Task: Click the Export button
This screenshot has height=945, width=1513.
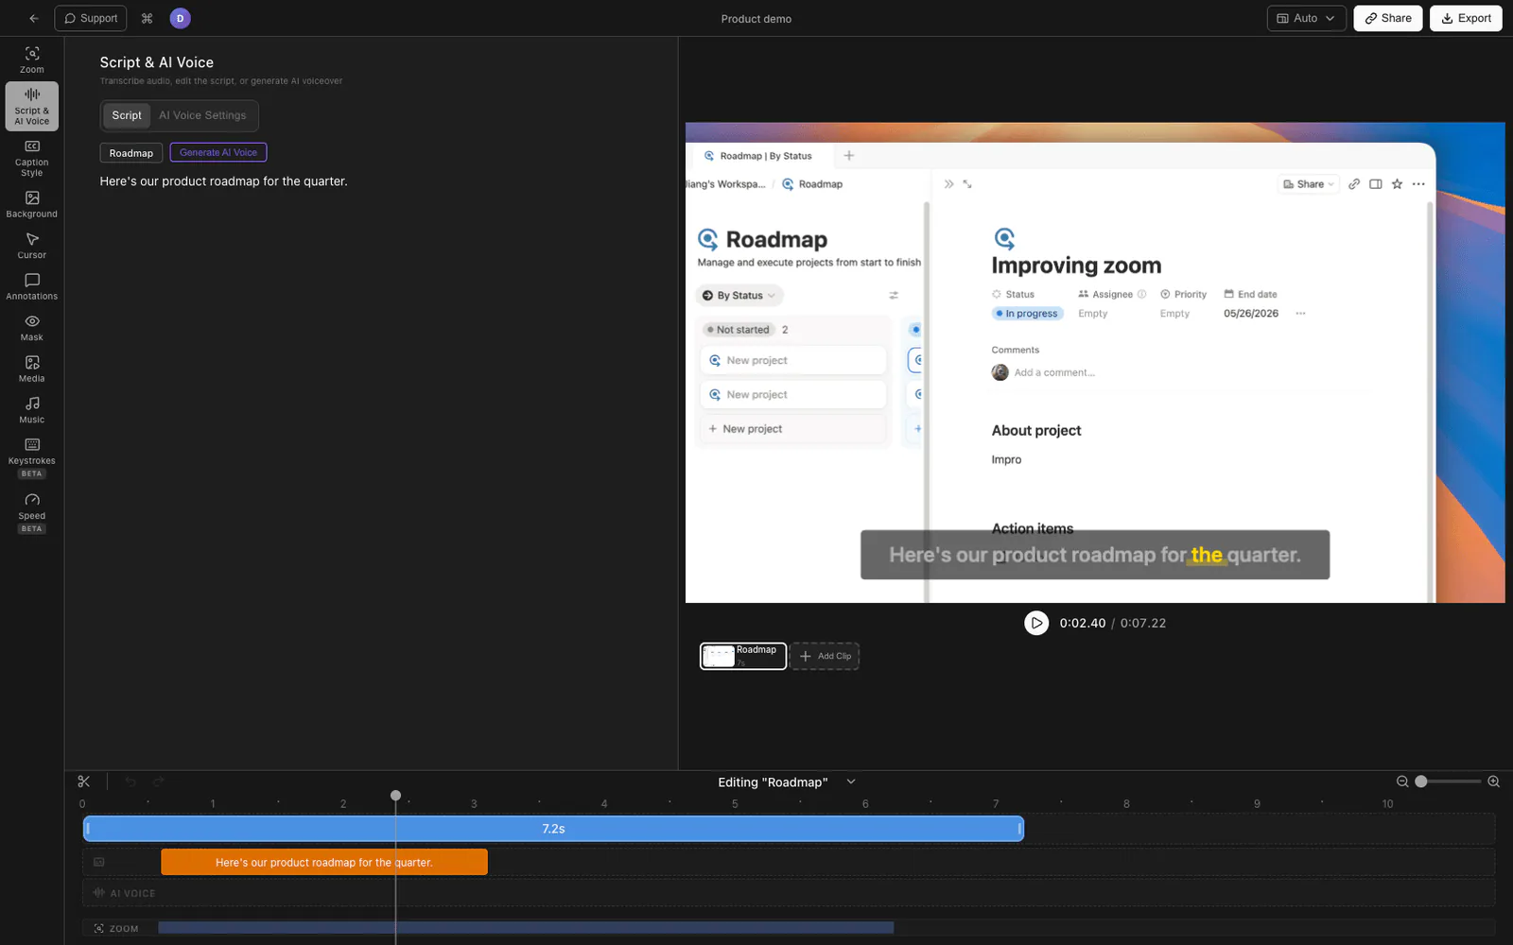Action: coord(1466,18)
